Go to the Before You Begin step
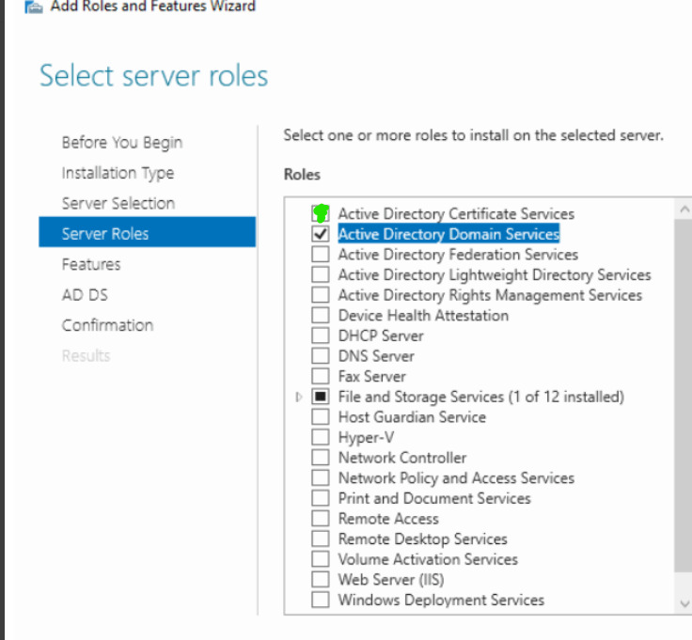 [122, 143]
